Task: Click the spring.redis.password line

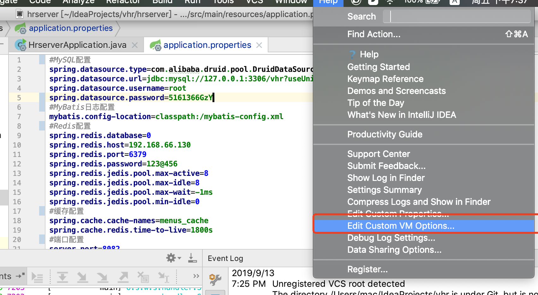Action: tap(113, 164)
